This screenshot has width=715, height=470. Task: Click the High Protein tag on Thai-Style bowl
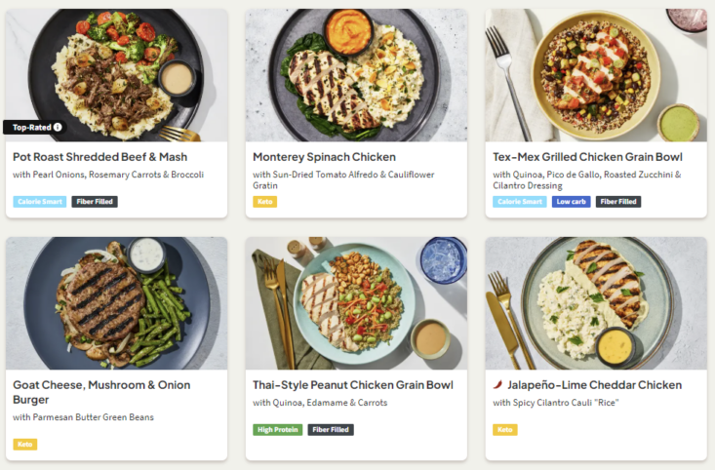278,430
